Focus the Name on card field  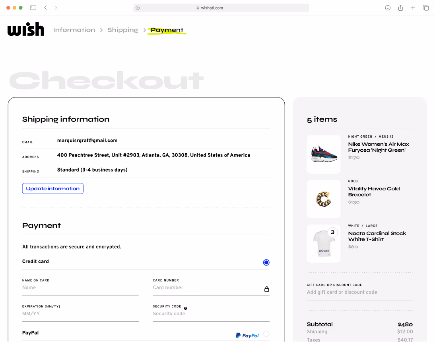point(80,287)
